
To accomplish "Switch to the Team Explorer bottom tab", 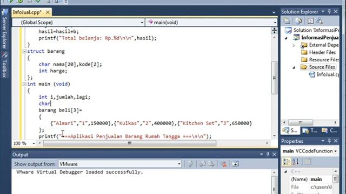I will click(309, 130).
